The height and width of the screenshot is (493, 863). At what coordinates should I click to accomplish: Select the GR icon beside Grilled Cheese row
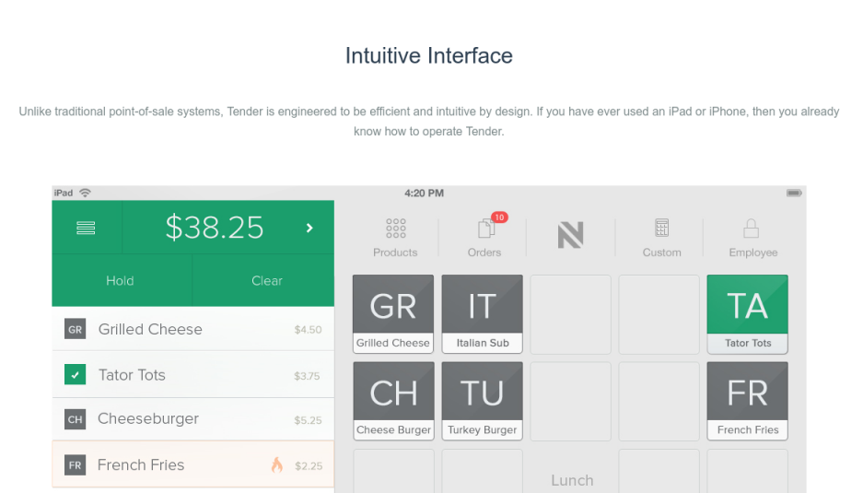click(75, 329)
